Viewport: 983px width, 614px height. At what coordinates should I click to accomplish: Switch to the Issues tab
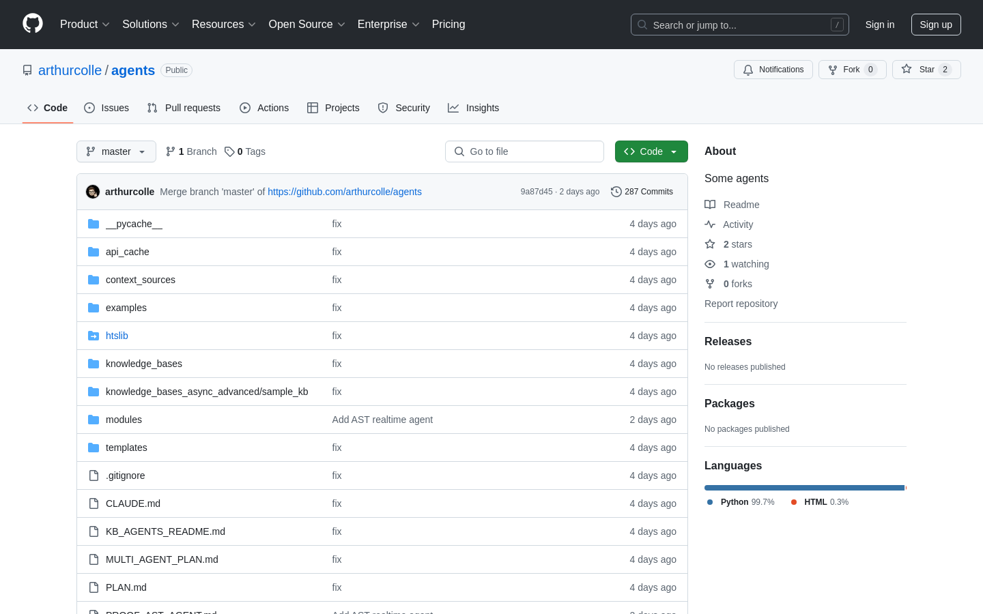[106, 108]
